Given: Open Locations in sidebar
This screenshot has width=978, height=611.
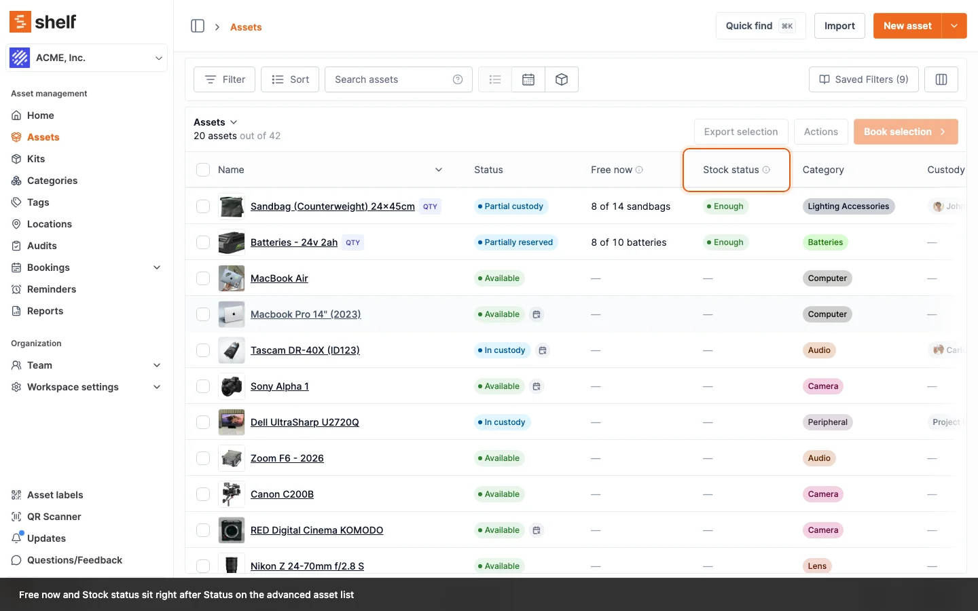Looking at the screenshot, I should coord(86,224).
